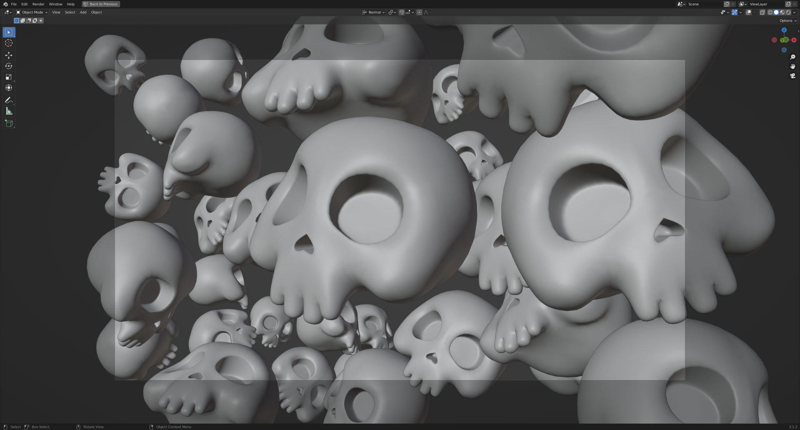Click the New Scene copy icon
The height and width of the screenshot is (430, 800).
pos(727,4)
